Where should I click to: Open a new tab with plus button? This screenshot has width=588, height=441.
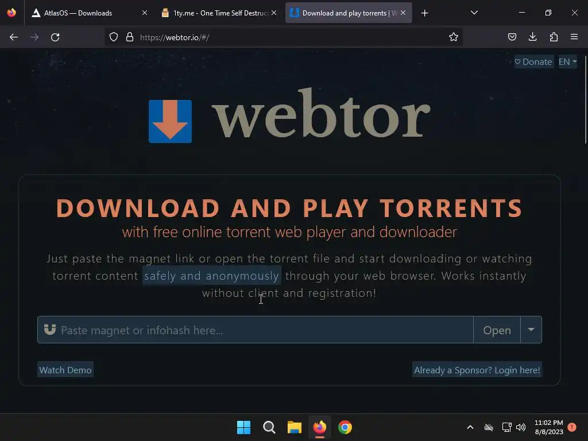[x=424, y=13]
